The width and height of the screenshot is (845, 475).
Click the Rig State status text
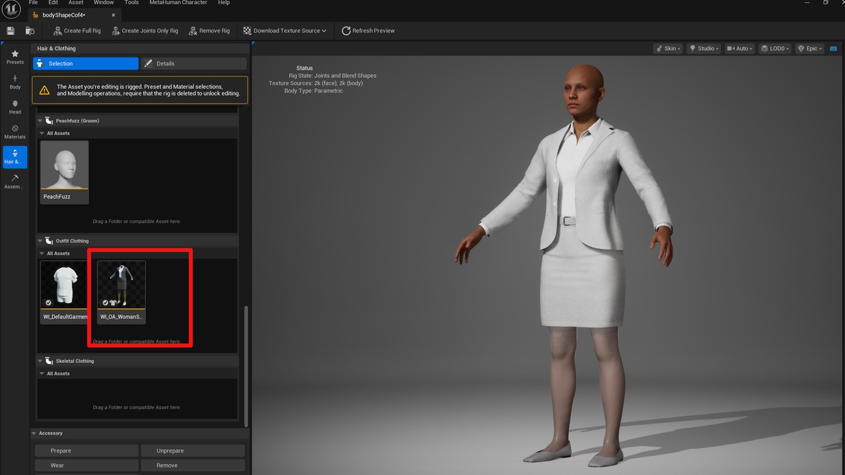point(333,76)
